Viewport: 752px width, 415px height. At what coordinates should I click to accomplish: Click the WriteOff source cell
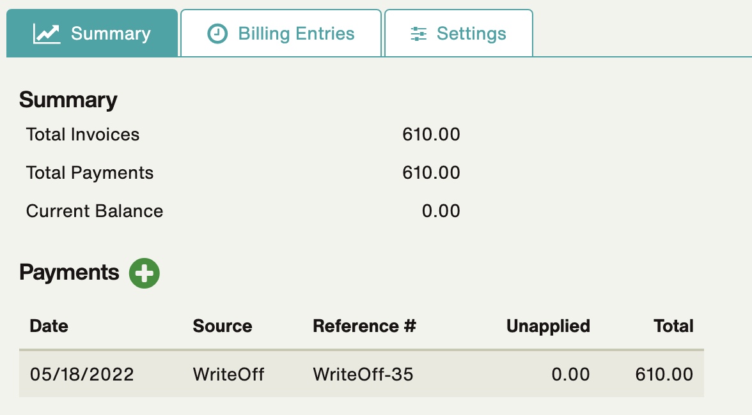point(228,374)
